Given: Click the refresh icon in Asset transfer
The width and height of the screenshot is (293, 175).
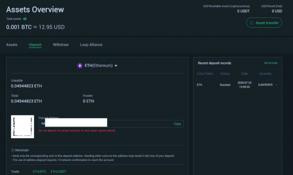Looking at the screenshot, I should [x=251, y=23].
